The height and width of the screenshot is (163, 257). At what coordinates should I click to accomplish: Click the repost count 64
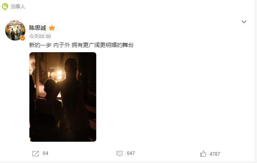tap(45, 153)
